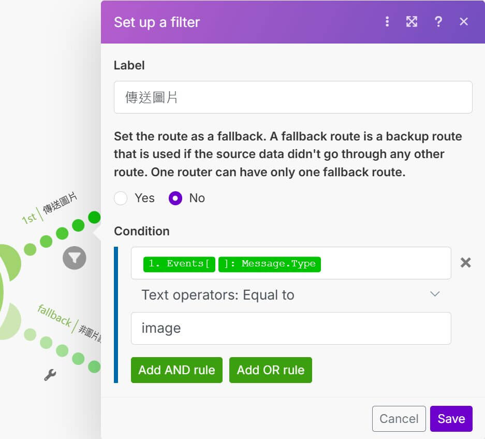Click the Add OR rule button

[x=270, y=370]
